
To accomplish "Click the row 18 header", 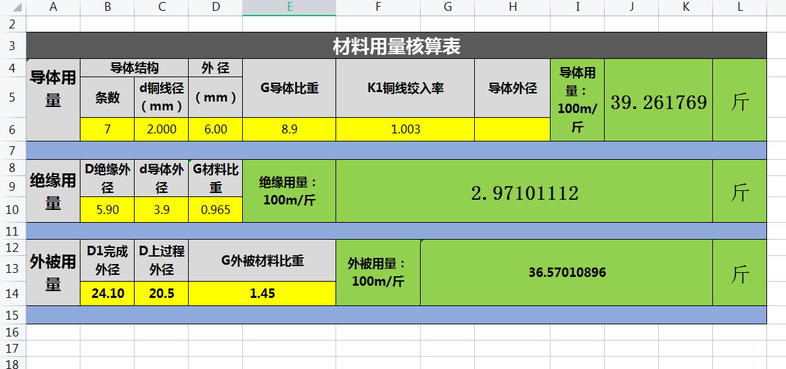I will coord(12,363).
